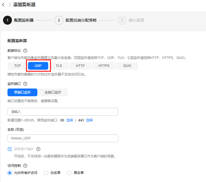Click step 1 circle 配置监听器
This screenshot has width=206, height=182.
pos(7,20)
